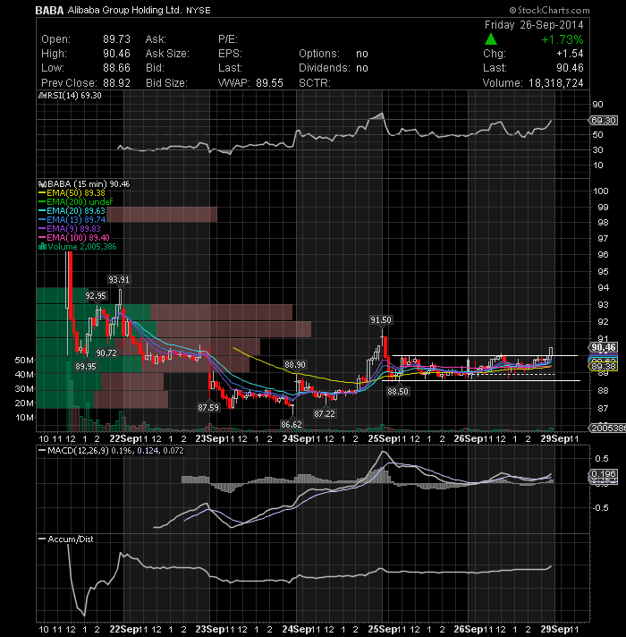
Task: Click the 88.90 price annotation
Action: tap(295, 364)
